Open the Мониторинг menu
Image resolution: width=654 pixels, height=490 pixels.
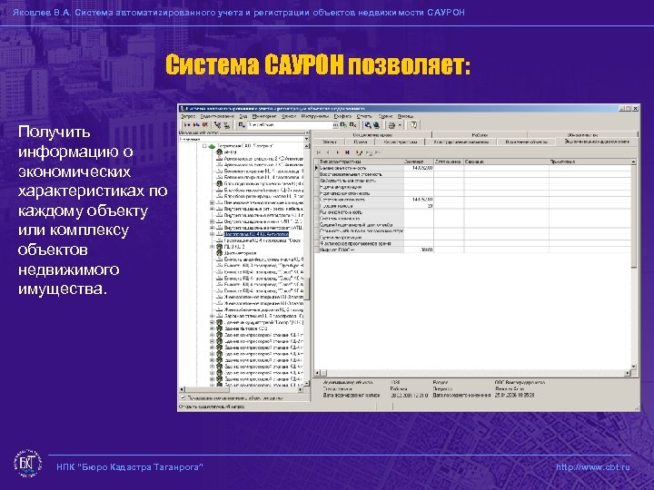pyautogui.click(x=264, y=116)
